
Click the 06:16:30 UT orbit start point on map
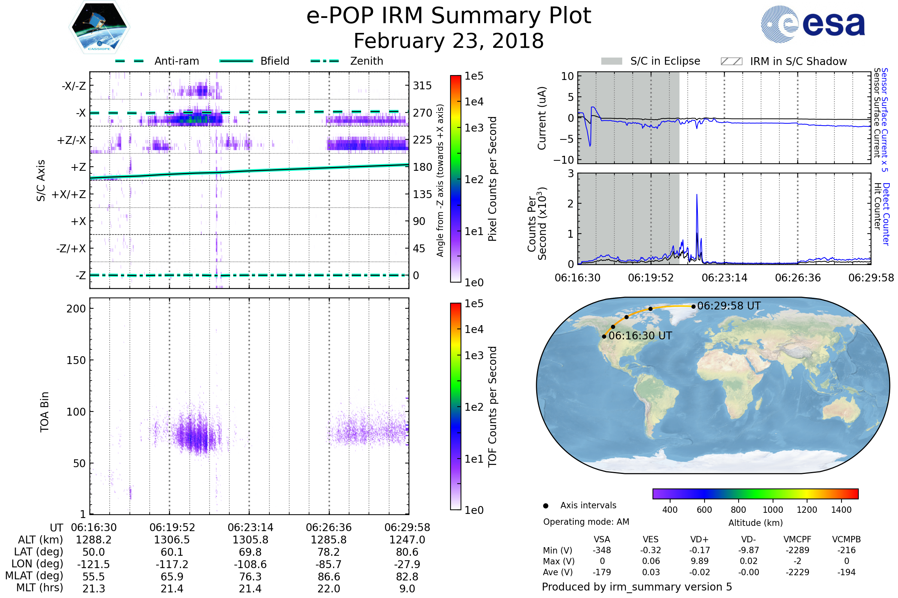[x=604, y=336]
